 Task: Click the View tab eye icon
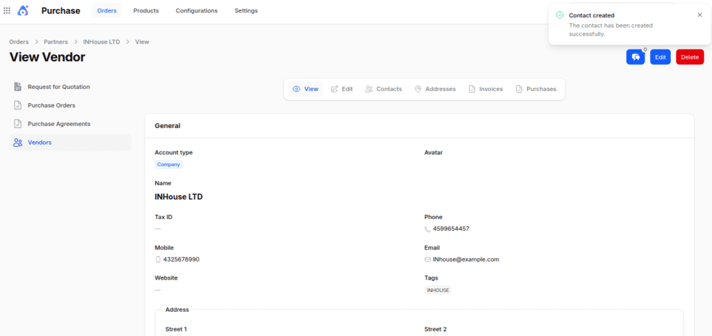(296, 89)
